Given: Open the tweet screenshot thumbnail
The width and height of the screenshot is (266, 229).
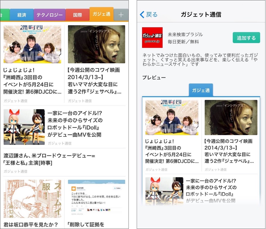Looking at the screenshot, I should coord(97,199).
